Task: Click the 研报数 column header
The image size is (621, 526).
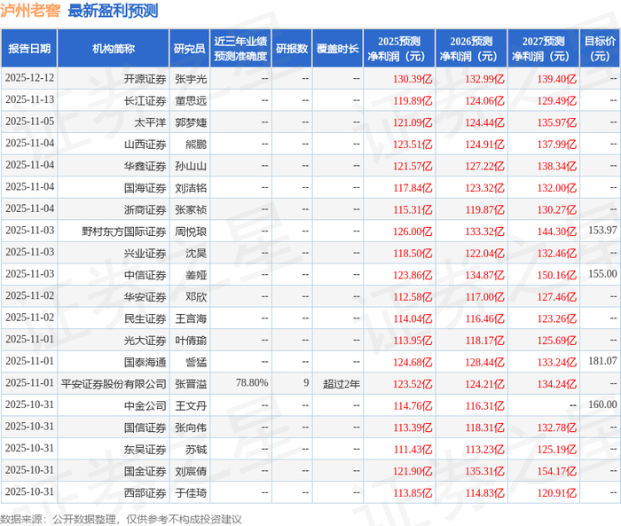Action: pos(292,48)
